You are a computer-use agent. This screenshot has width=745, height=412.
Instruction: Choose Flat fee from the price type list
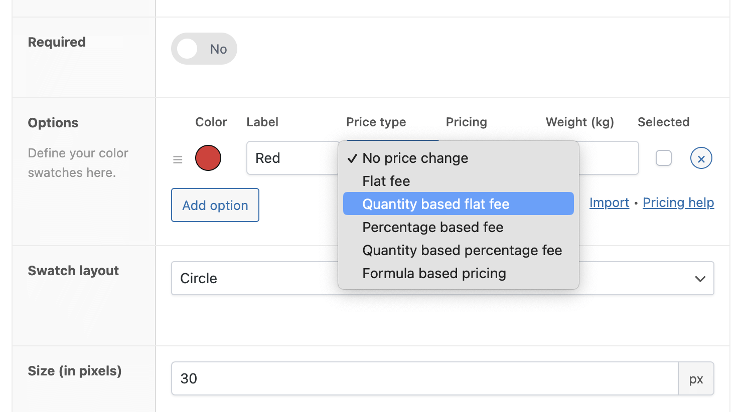coord(386,181)
